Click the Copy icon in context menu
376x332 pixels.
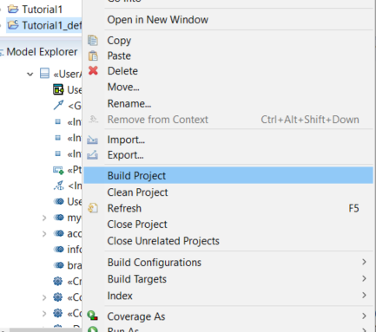point(93,41)
